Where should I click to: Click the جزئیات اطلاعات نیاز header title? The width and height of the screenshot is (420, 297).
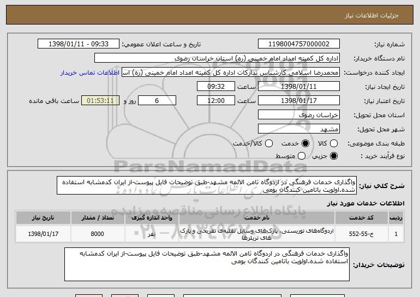[x=371, y=15]
